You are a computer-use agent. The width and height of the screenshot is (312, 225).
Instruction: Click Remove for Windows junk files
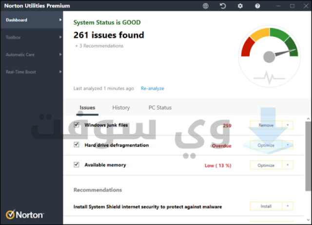point(266,125)
